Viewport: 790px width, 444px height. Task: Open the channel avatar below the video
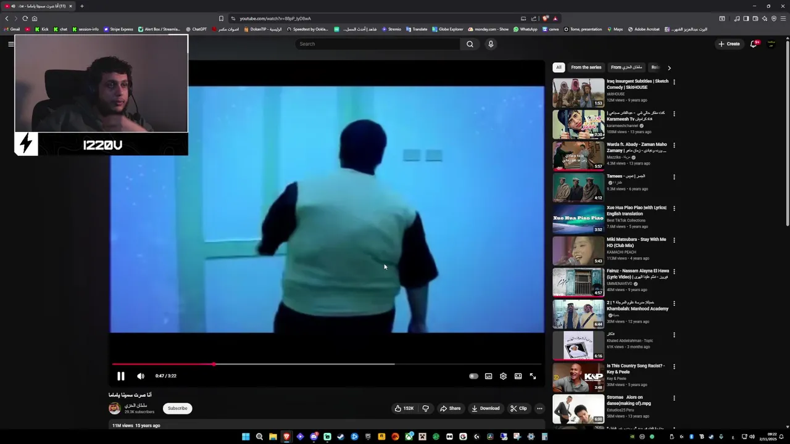(x=115, y=408)
